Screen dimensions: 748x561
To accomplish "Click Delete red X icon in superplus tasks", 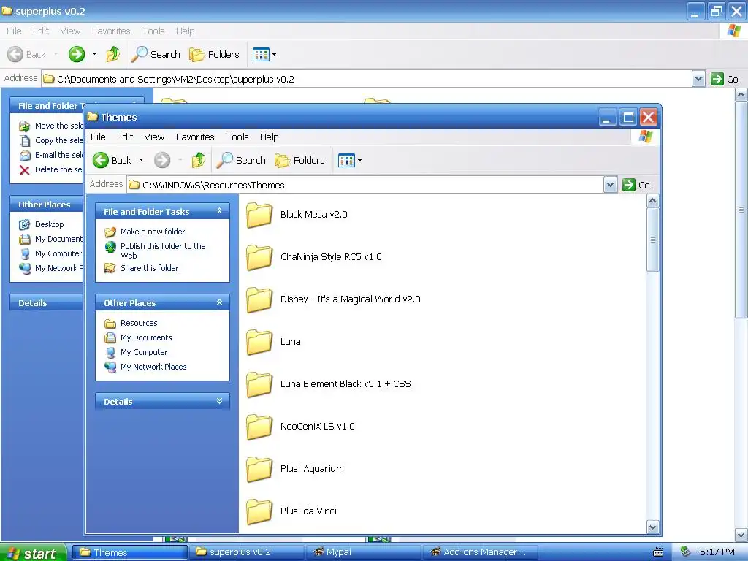I will tap(24, 170).
